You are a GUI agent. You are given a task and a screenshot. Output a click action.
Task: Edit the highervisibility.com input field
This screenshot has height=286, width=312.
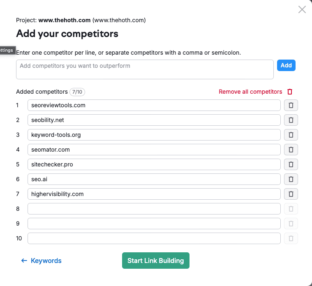click(154, 194)
